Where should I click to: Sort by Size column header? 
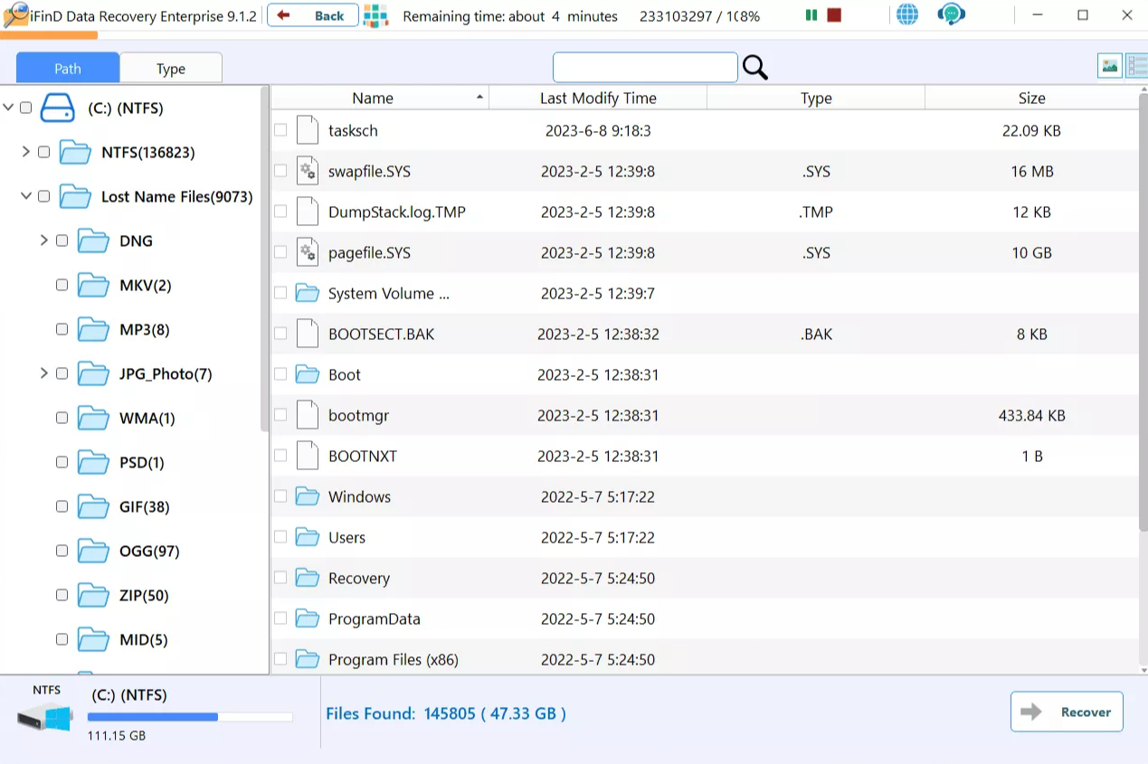tap(1031, 98)
